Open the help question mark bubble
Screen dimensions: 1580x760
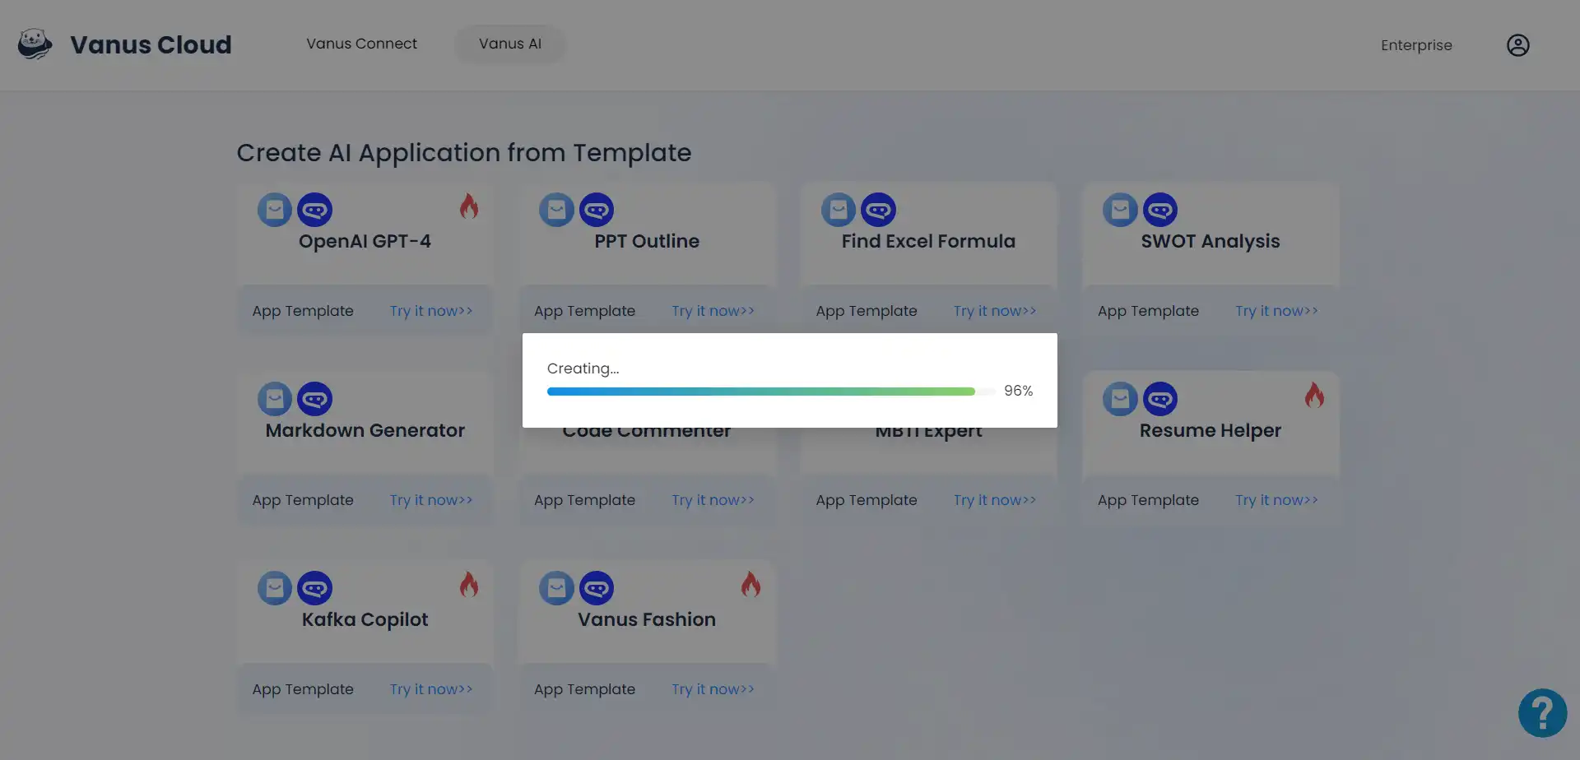(x=1542, y=713)
